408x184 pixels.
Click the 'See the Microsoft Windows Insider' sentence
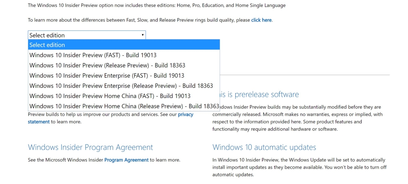click(x=104, y=160)
